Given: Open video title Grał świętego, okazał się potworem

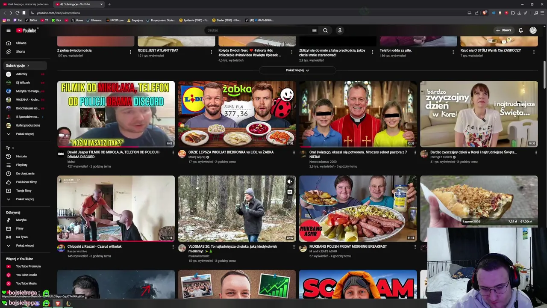Looking at the screenshot, I should click(358, 154).
